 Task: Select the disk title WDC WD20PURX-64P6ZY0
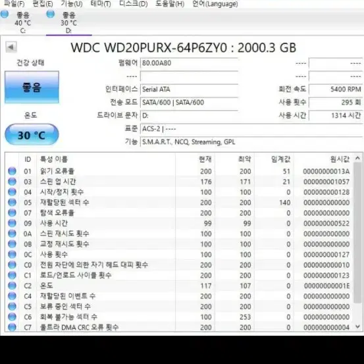pos(149,48)
